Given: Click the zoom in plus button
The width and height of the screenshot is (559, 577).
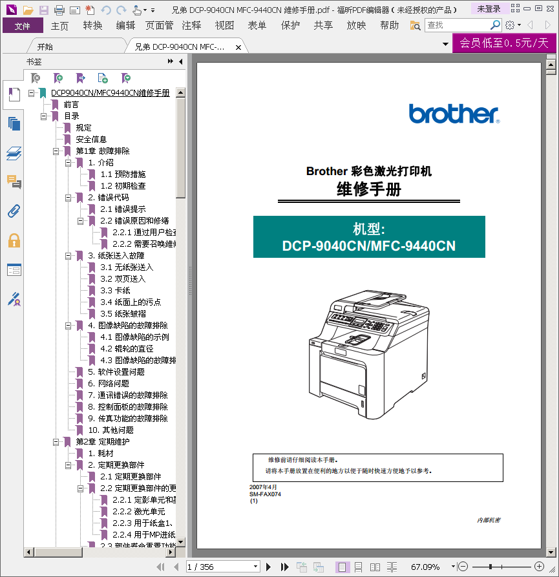Looking at the screenshot, I should point(539,567).
